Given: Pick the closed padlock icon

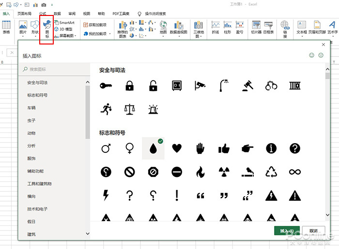Looking at the screenshot, I should pos(129,86).
